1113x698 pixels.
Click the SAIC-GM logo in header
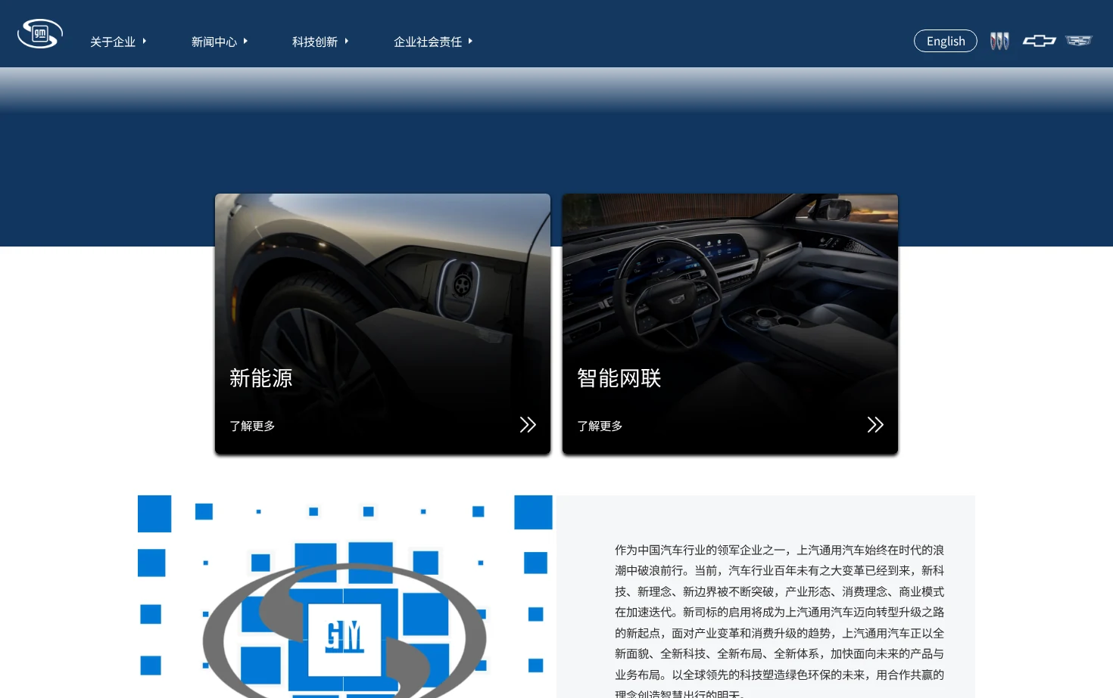click(40, 33)
